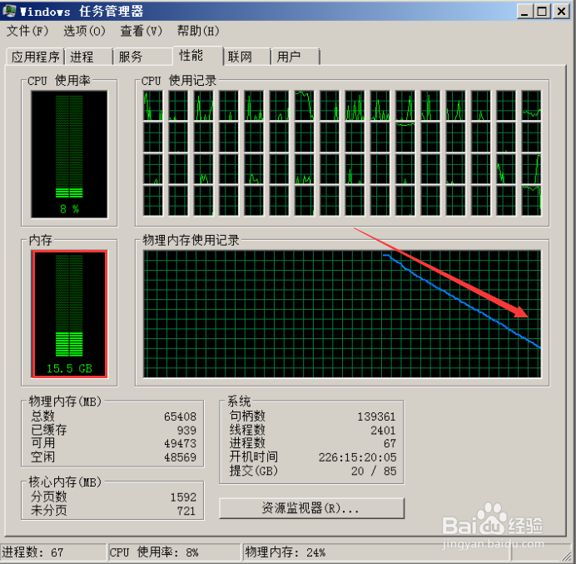Select the 性能 tab
Image resolution: width=576 pixels, height=564 pixels.
[x=197, y=56]
